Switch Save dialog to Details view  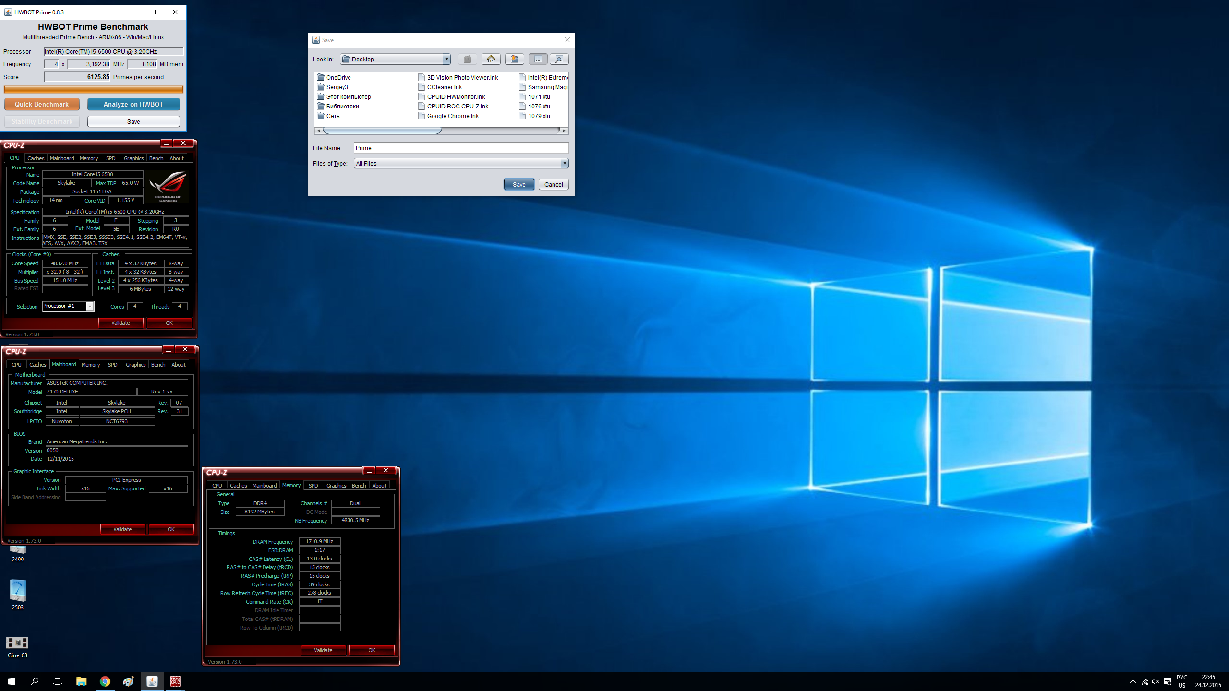tap(559, 59)
